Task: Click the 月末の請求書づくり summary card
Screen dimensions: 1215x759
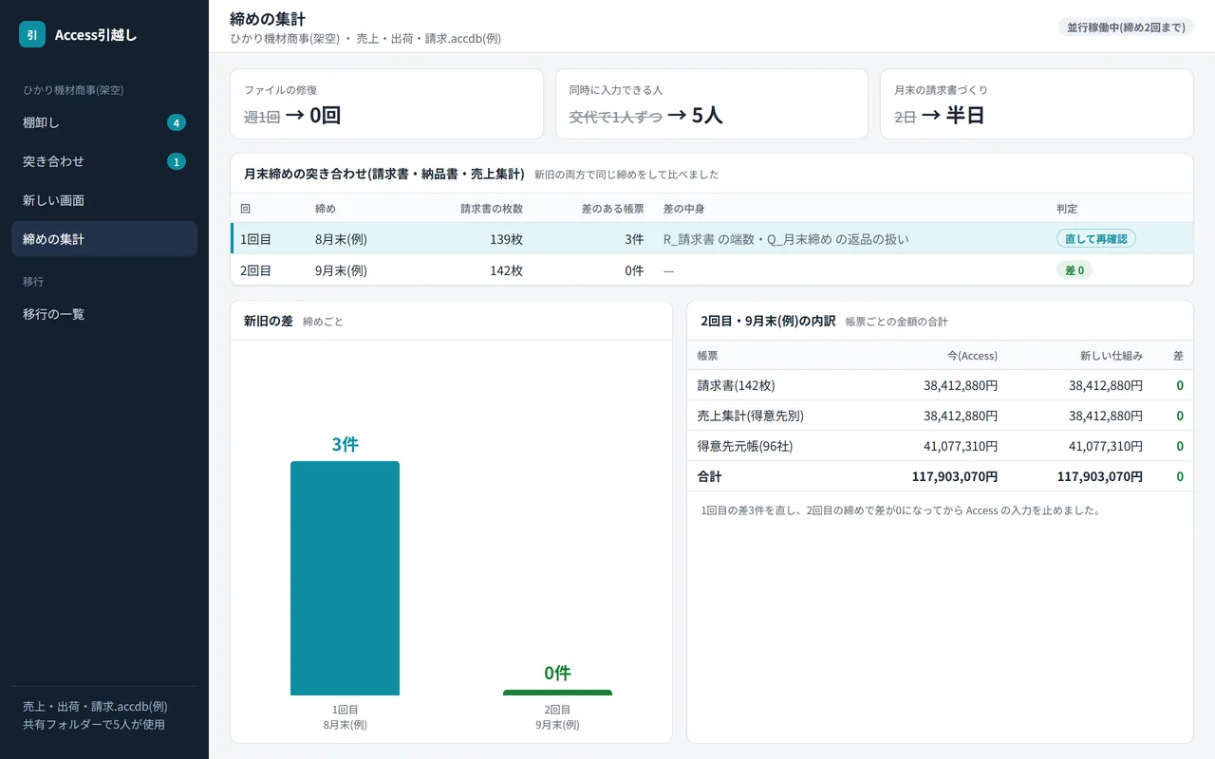Action: coord(1037,104)
